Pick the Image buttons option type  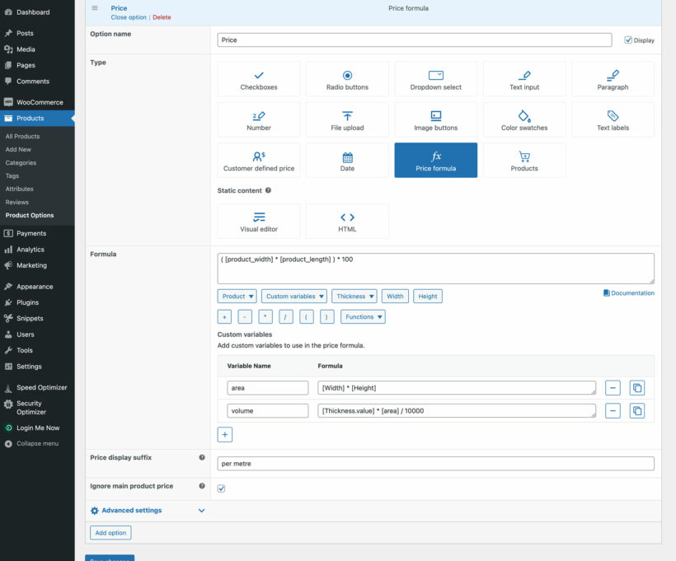pos(435,119)
